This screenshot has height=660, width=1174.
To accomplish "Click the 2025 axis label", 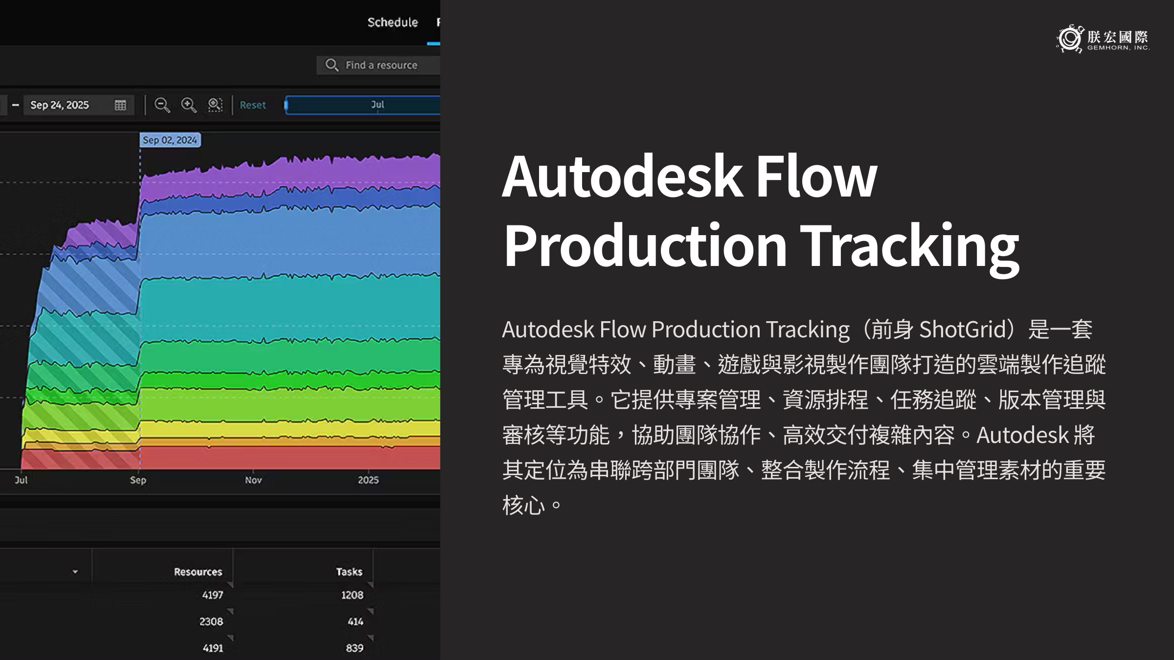I will pos(368,480).
